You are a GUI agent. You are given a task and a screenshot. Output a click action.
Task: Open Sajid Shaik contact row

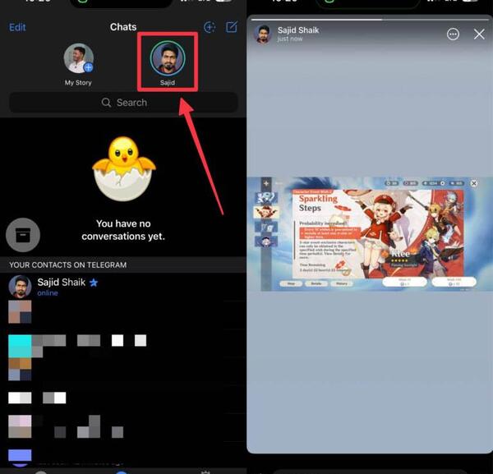(123, 287)
